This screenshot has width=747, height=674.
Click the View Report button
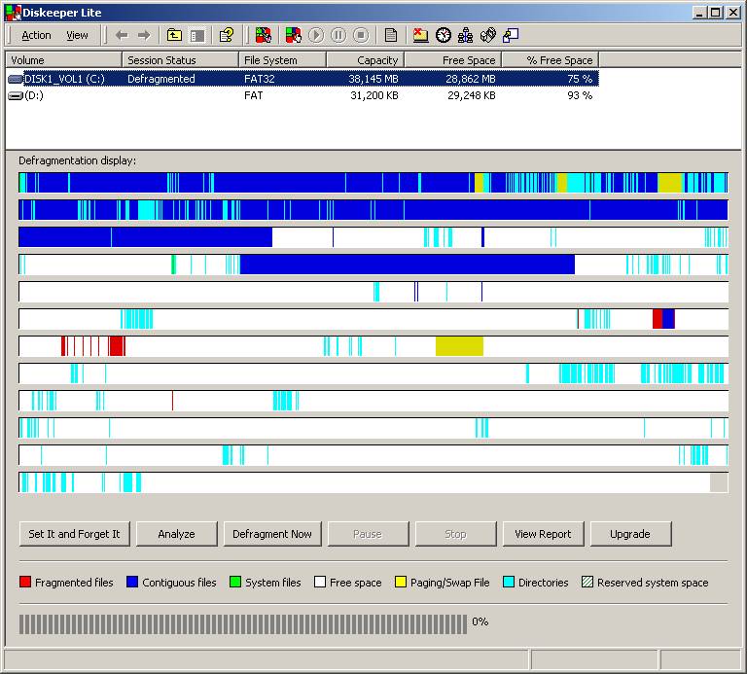click(x=543, y=534)
